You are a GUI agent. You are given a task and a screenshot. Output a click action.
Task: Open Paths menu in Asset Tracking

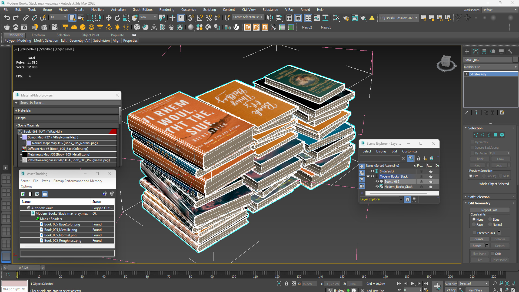point(46,181)
